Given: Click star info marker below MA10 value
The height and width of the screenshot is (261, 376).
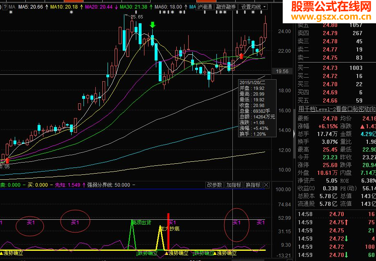Looking at the screenshot, I should coord(71,12).
